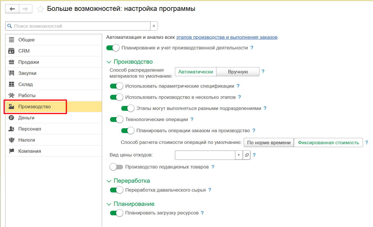
Task: Click the CRM contact card icon
Action: (11, 51)
